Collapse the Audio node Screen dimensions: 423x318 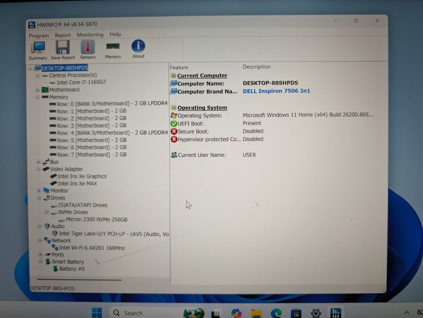(40, 226)
